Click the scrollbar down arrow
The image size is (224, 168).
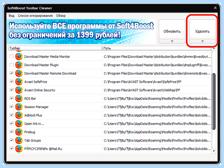pyautogui.click(x=214, y=151)
